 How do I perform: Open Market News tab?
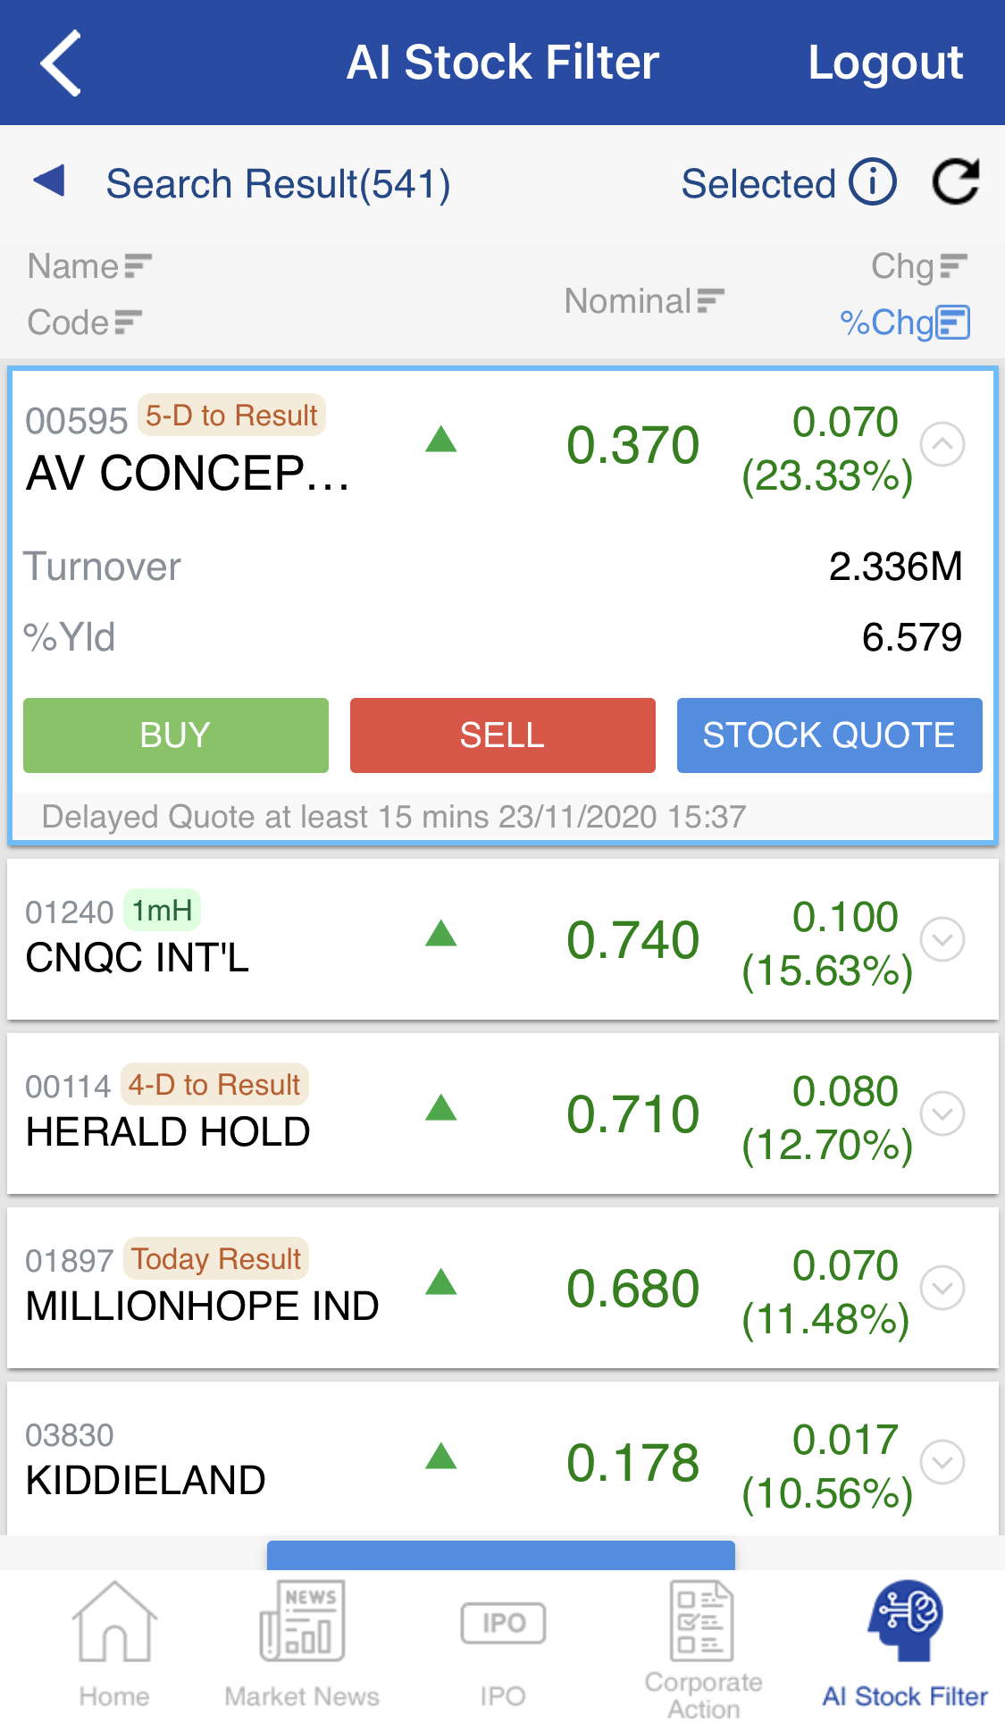coord(302,1644)
